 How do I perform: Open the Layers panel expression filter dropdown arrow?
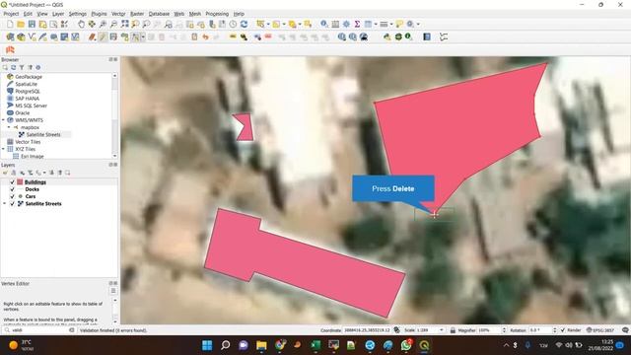[x=44, y=174]
